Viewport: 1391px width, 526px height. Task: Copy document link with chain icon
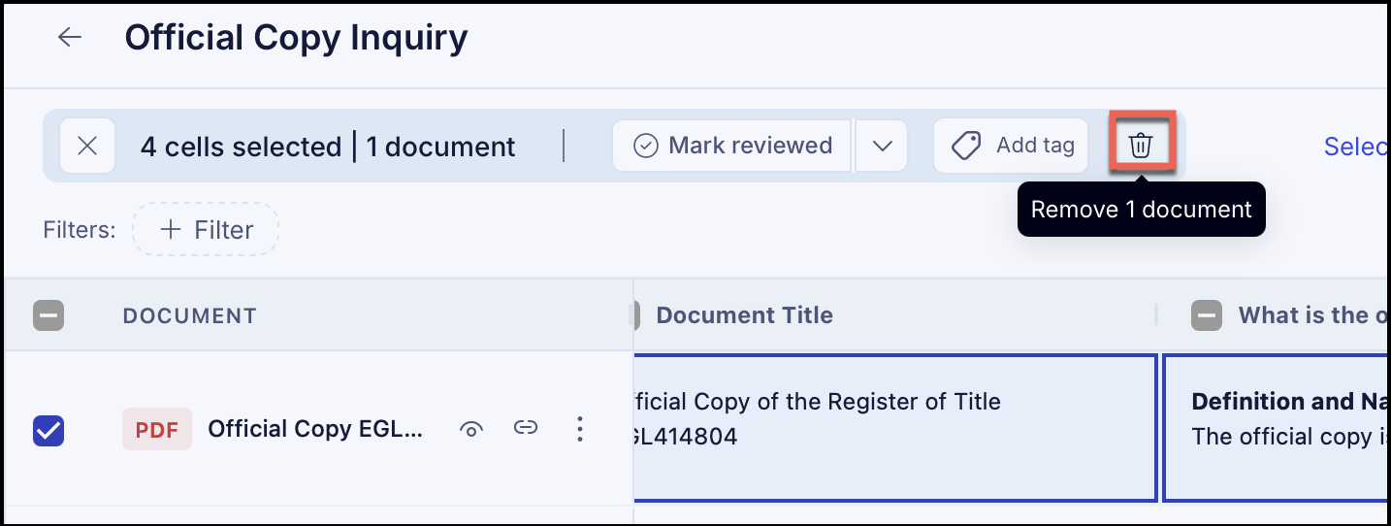pyautogui.click(x=525, y=428)
